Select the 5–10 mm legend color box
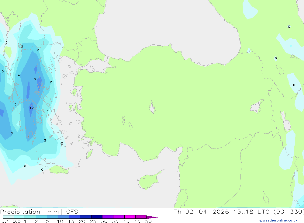Image resolution: width=304 pixels, height=223 pixels. coord(52,217)
